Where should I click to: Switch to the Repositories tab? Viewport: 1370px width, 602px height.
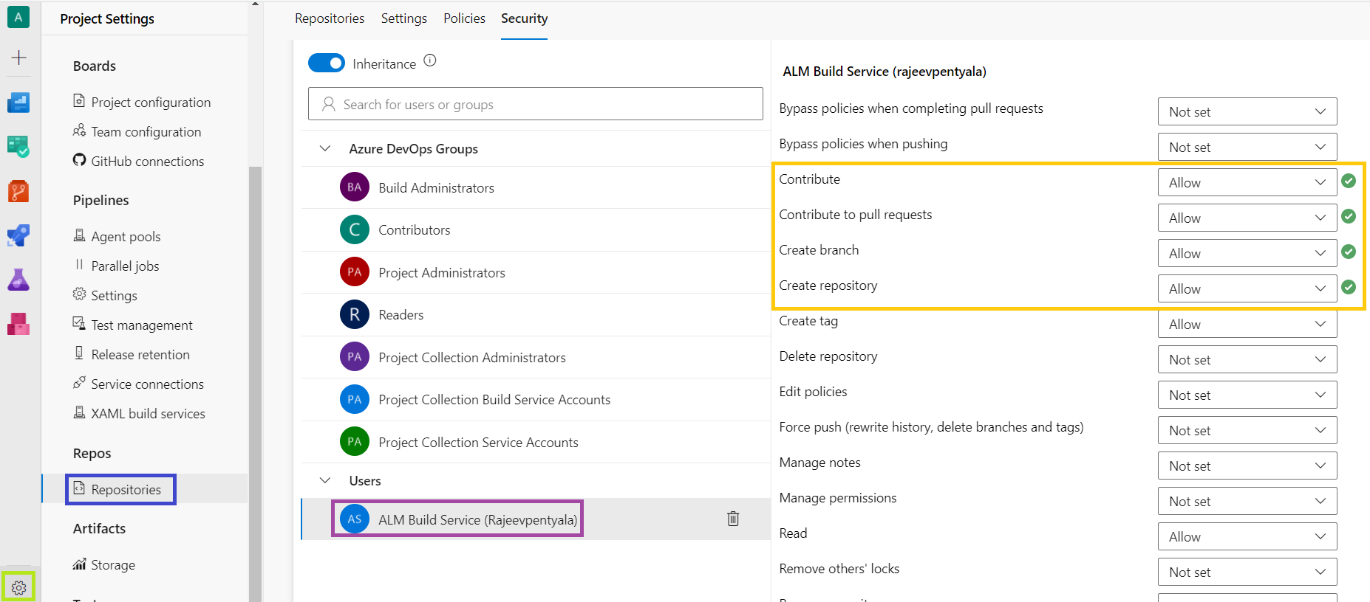pos(330,18)
